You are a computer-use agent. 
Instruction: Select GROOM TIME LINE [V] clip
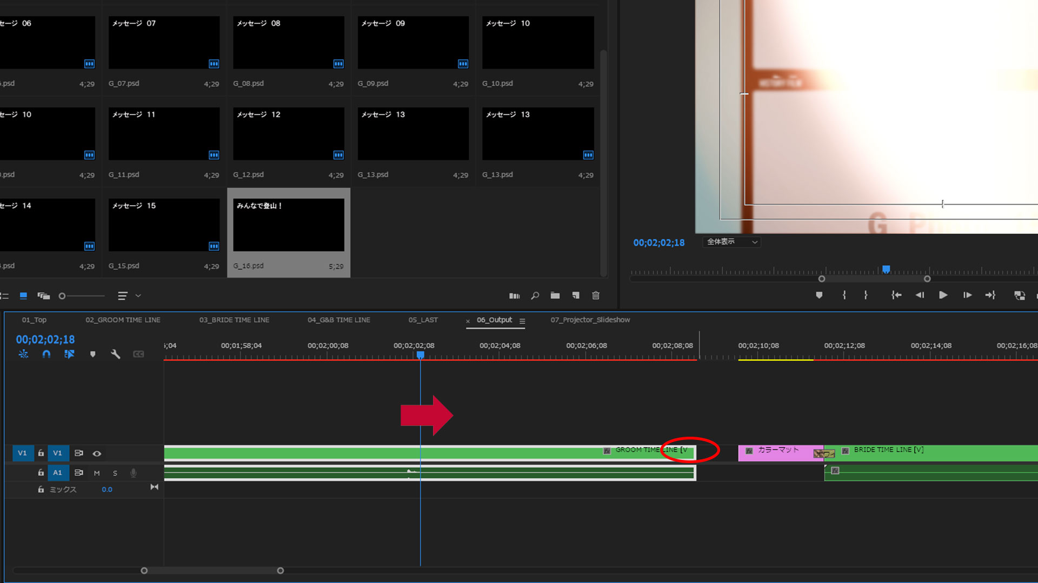click(x=430, y=453)
